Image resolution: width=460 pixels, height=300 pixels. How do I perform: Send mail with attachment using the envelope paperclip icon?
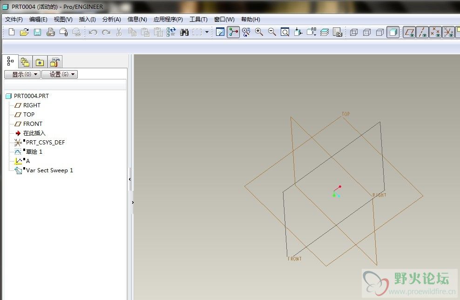coord(64,32)
